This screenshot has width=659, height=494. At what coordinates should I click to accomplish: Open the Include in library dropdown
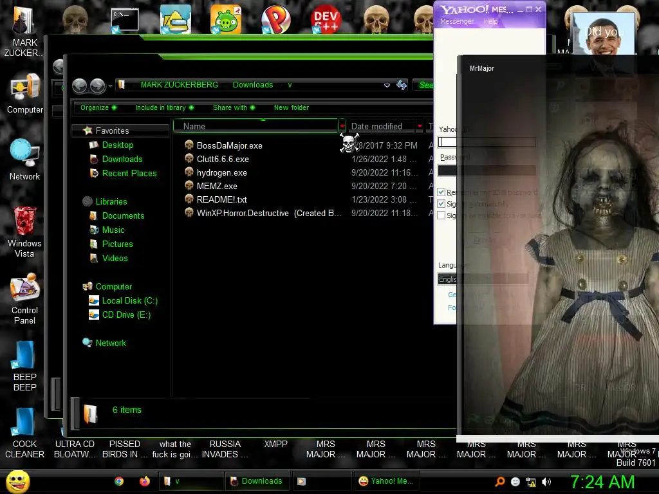pyautogui.click(x=164, y=107)
